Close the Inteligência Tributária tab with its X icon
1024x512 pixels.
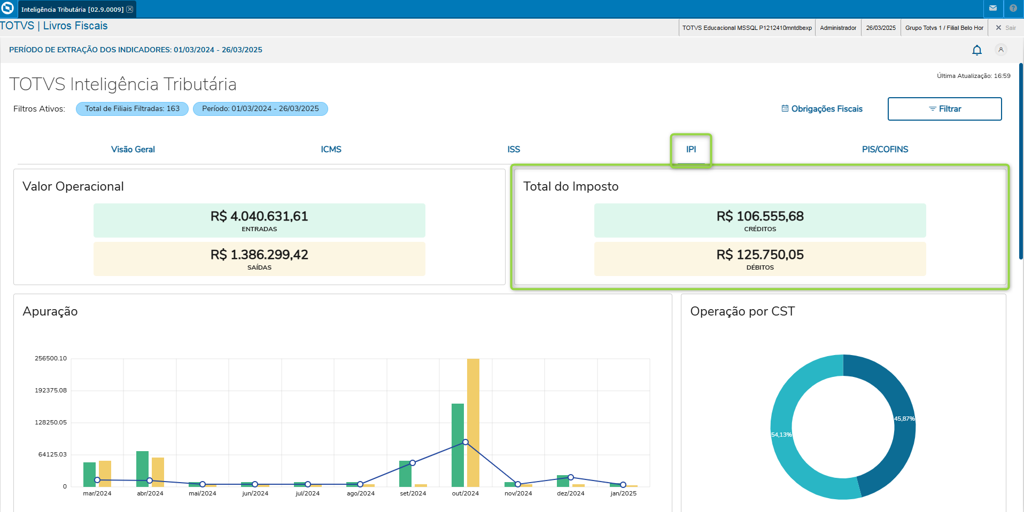coord(130,9)
